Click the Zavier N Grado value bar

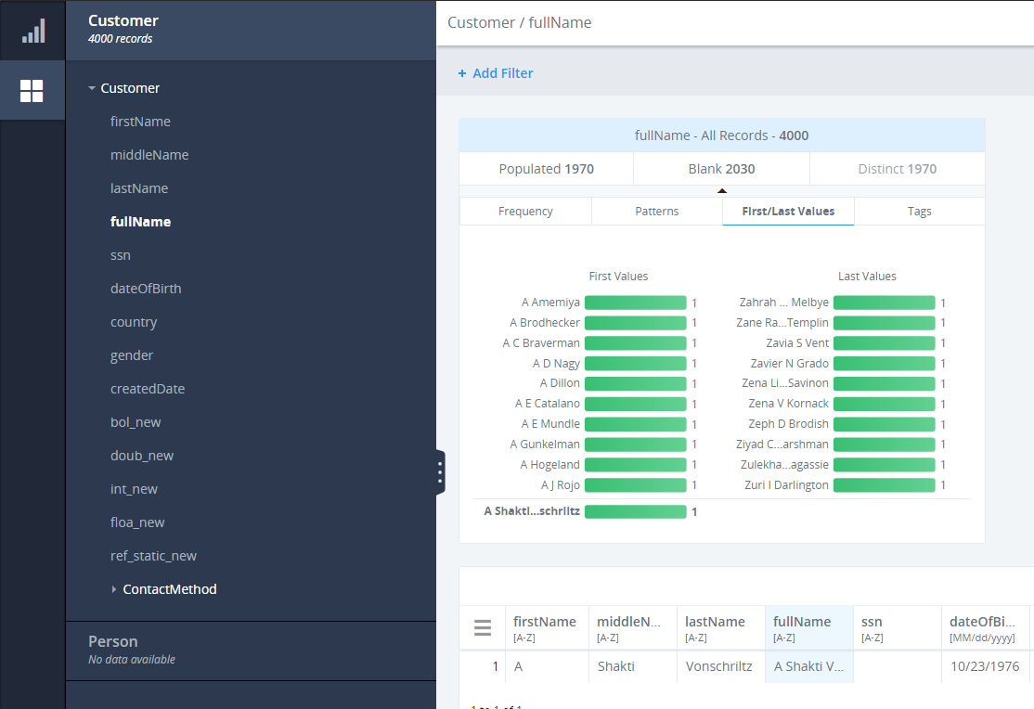click(885, 364)
